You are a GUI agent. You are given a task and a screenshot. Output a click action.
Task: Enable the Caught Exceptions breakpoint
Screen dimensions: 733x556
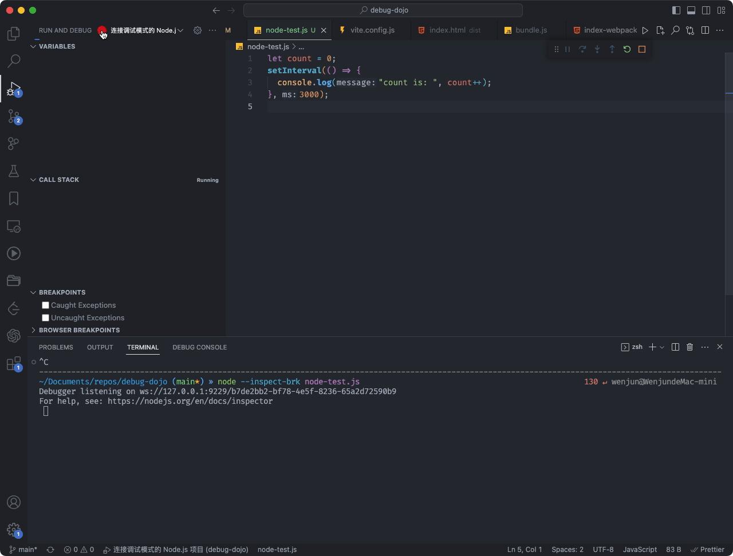pos(45,305)
